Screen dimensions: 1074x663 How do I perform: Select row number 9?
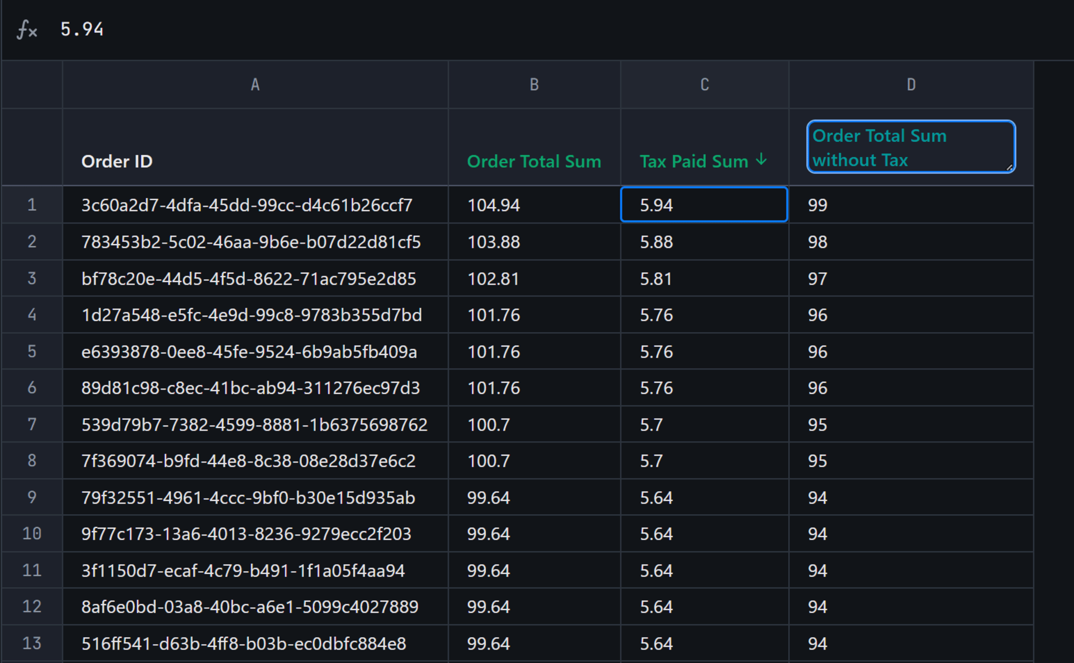click(x=32, y=497)
